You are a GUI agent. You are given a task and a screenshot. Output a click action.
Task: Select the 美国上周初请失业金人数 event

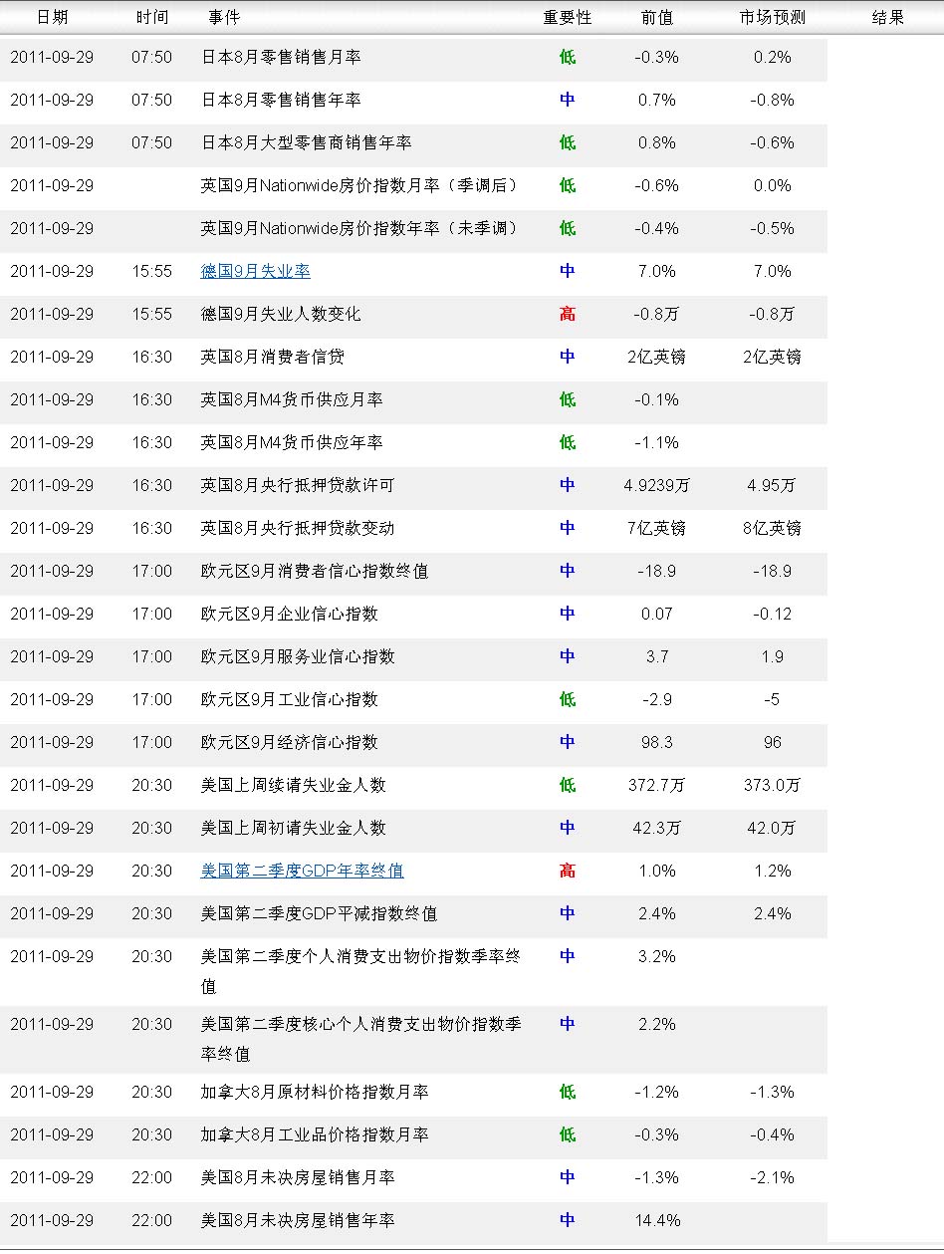294,828
